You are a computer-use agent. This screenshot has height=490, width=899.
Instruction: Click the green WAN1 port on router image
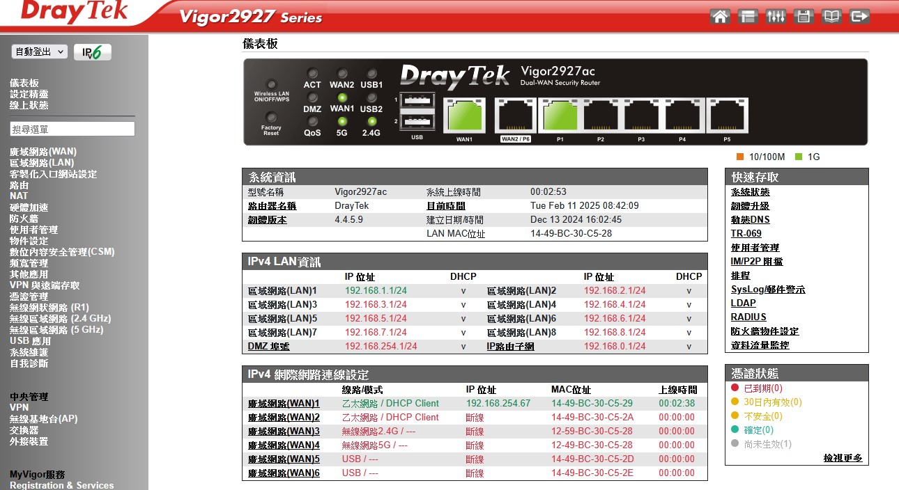[x=464, y=116]
